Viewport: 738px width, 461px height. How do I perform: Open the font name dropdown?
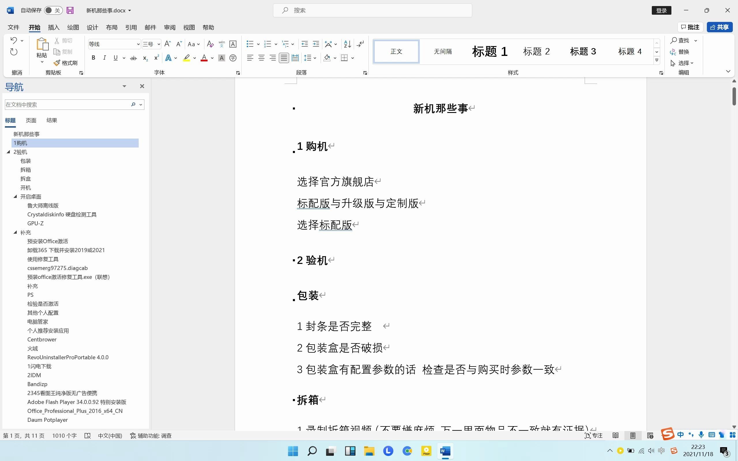point(138,44)
